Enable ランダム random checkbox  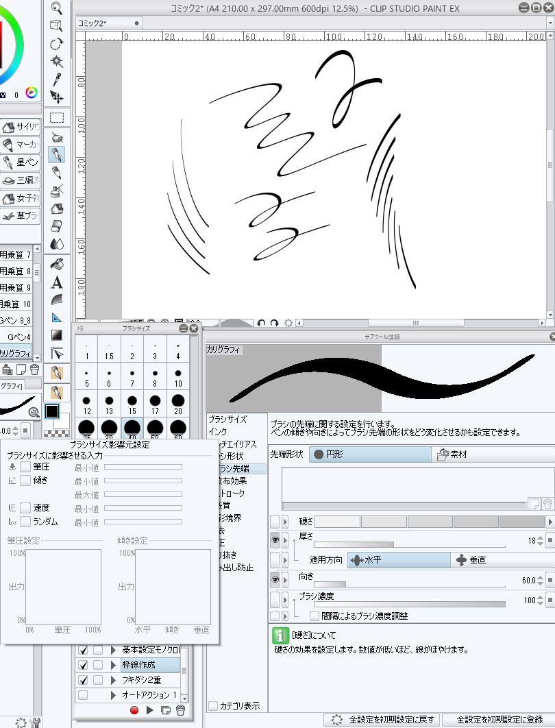click(25, 522)
